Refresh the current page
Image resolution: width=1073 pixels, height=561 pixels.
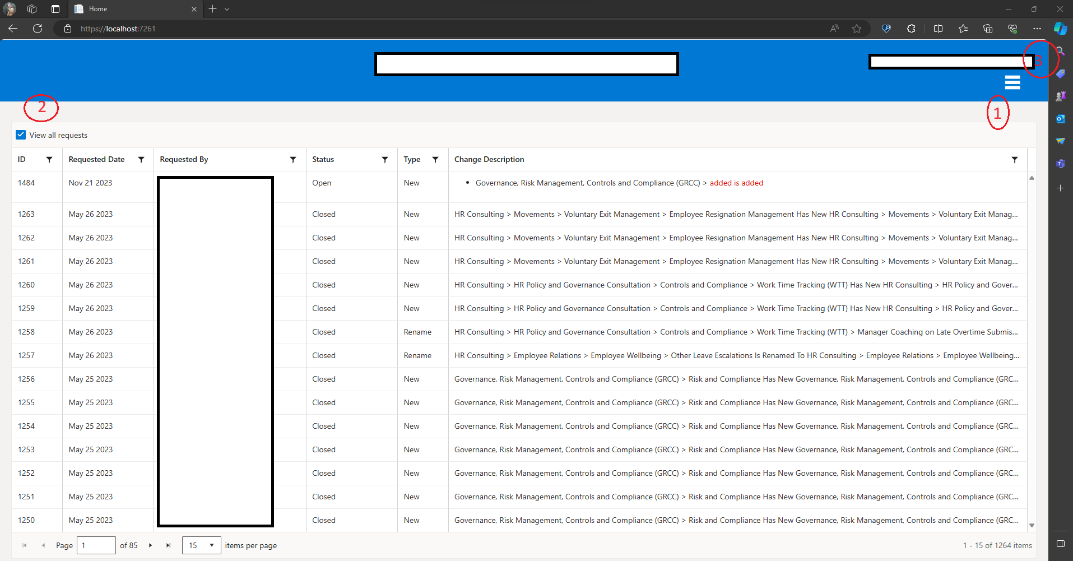37,28
